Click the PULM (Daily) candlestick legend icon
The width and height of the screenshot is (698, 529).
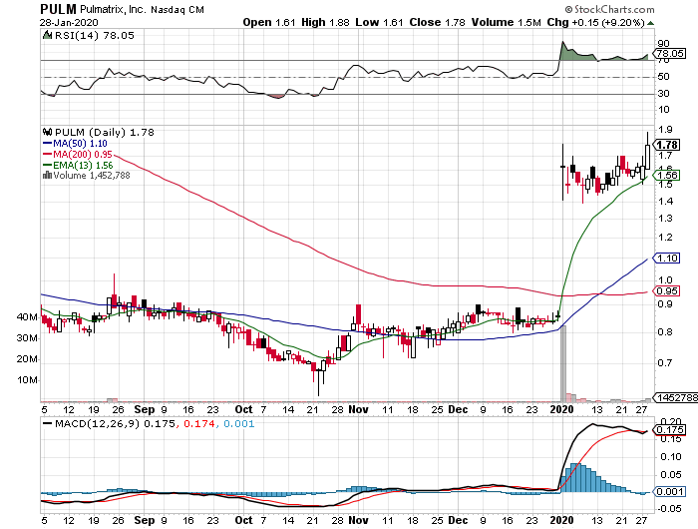(45, 131)
